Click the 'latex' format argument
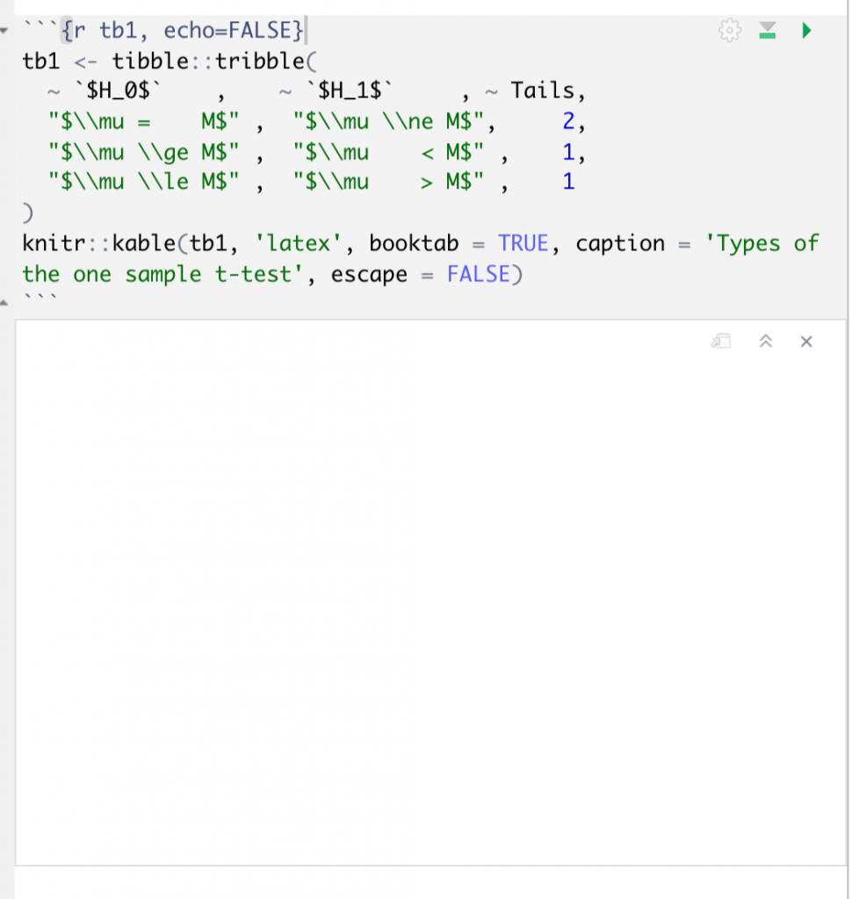 304,243
